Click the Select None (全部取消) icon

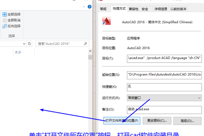pos(4,20)
